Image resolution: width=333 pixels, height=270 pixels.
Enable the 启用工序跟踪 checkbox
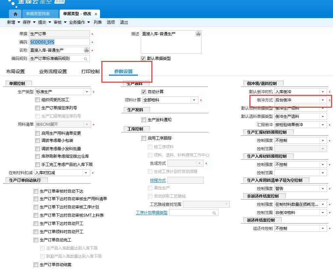[x=144, y=138]
